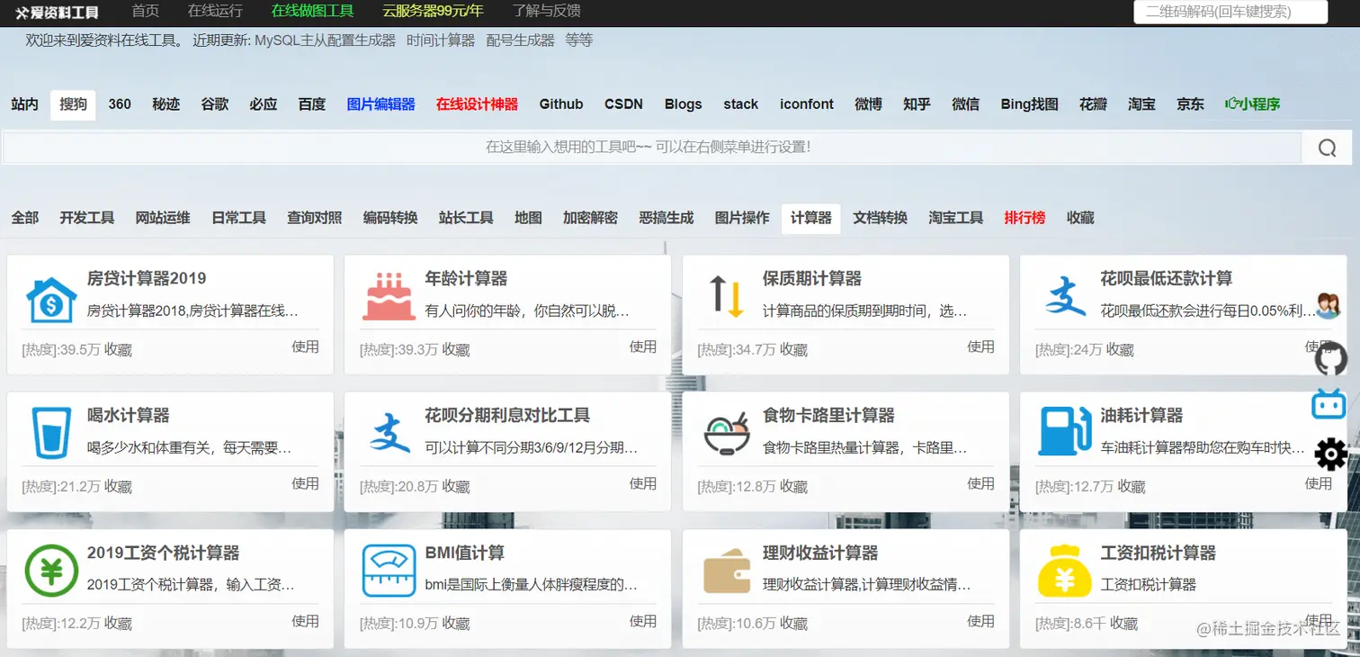Click the 油耗计算器 title
This screenshot has width=1360, height=657.
point(1141,416)
